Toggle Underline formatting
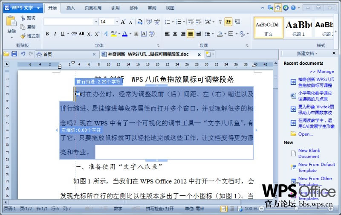 tap(63, 34)
